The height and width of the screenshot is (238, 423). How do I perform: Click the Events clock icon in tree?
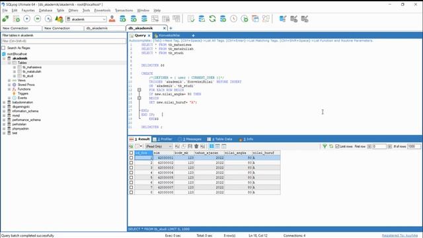coord(15,98)
